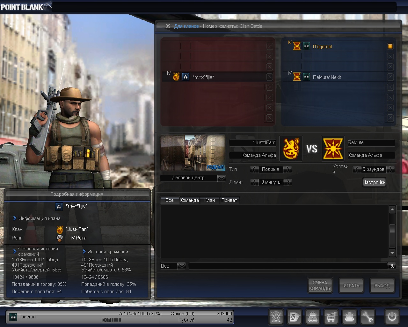Close the slot next to *mAx*fijie*
This screenshot has width=408, height=327.
click(270, 77)
